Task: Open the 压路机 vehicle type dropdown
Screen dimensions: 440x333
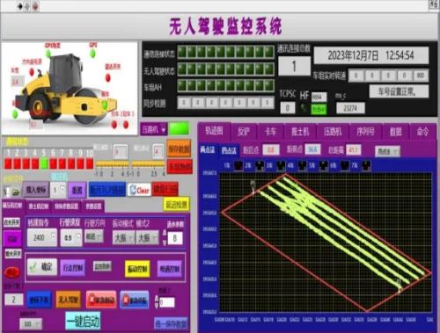Action: point(154,129)
